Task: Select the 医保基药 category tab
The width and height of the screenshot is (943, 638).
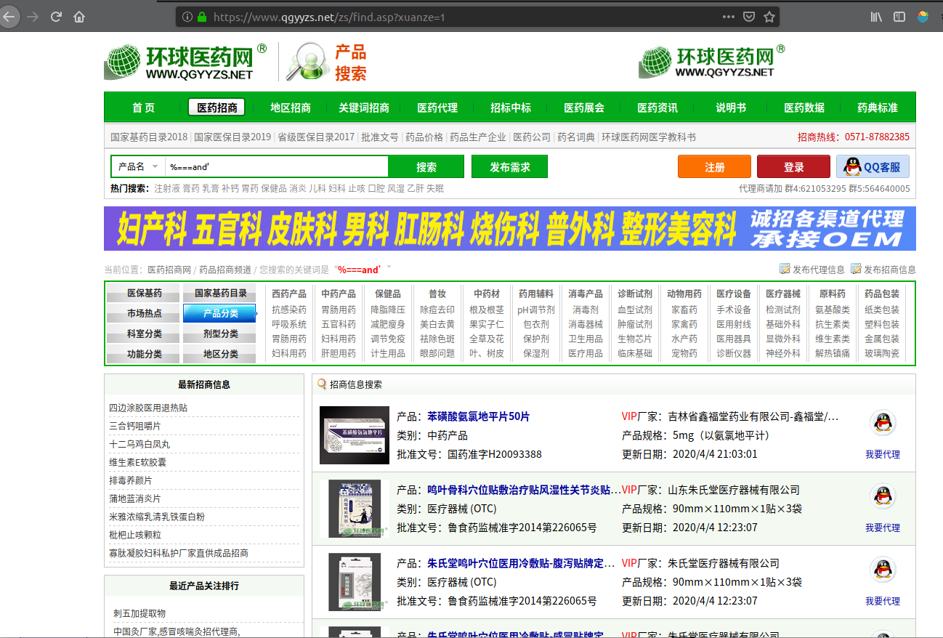Action: point(145,294)
